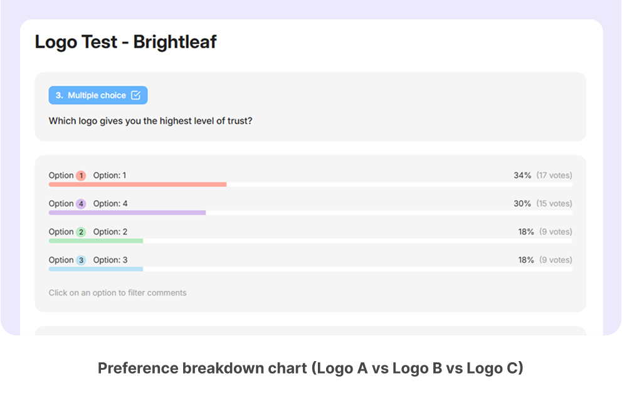The width and height of the screenshot is (622, 405).
Task: Select the 3. Multiple choice label
Action: 98,95
